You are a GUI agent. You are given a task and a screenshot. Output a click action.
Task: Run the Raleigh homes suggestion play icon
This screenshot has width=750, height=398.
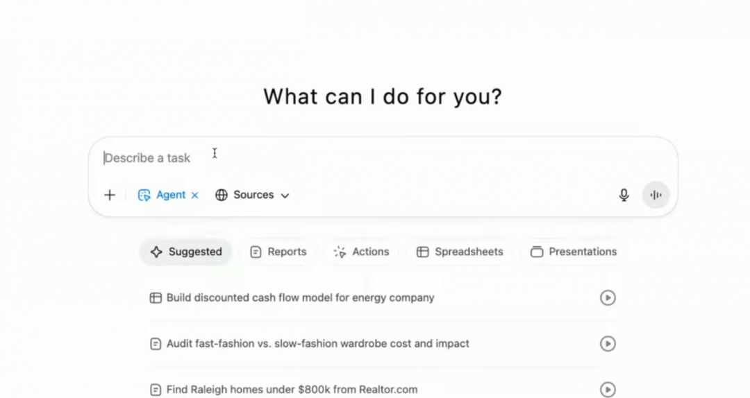(x=608, y=390)
